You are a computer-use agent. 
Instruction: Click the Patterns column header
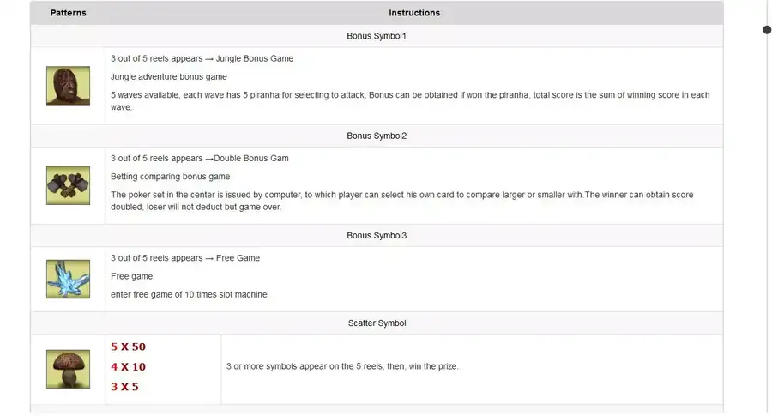click(69, 13)
